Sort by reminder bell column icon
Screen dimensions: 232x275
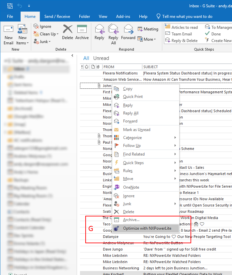87,67
